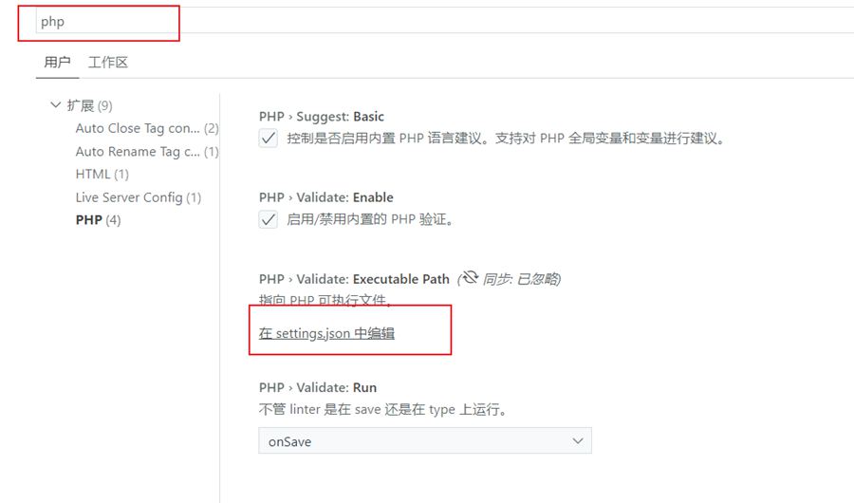Click the onSave dropdown arrow
854x503 pixels.
click(x=578, y=441)
